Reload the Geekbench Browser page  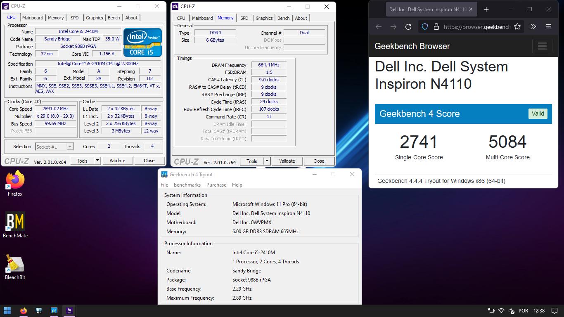pyautogui.click(x=408, y=26)
